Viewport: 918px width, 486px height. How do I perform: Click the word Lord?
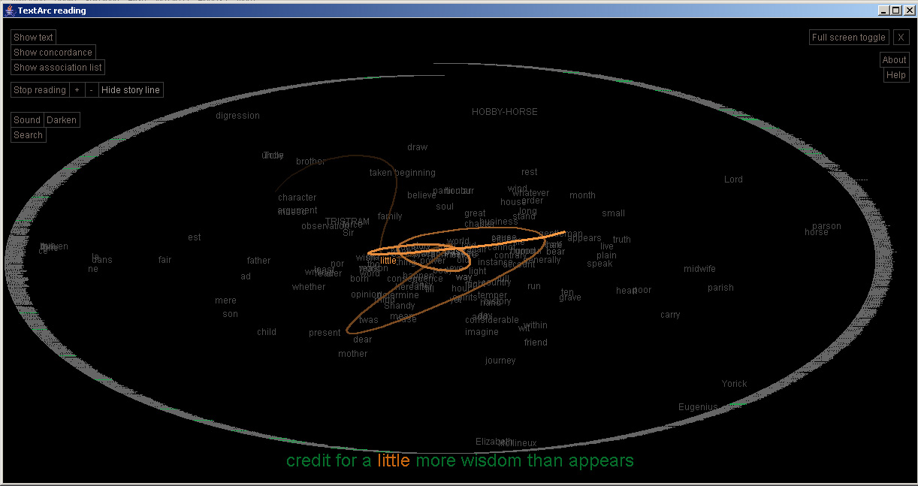[x=733, y=180]
